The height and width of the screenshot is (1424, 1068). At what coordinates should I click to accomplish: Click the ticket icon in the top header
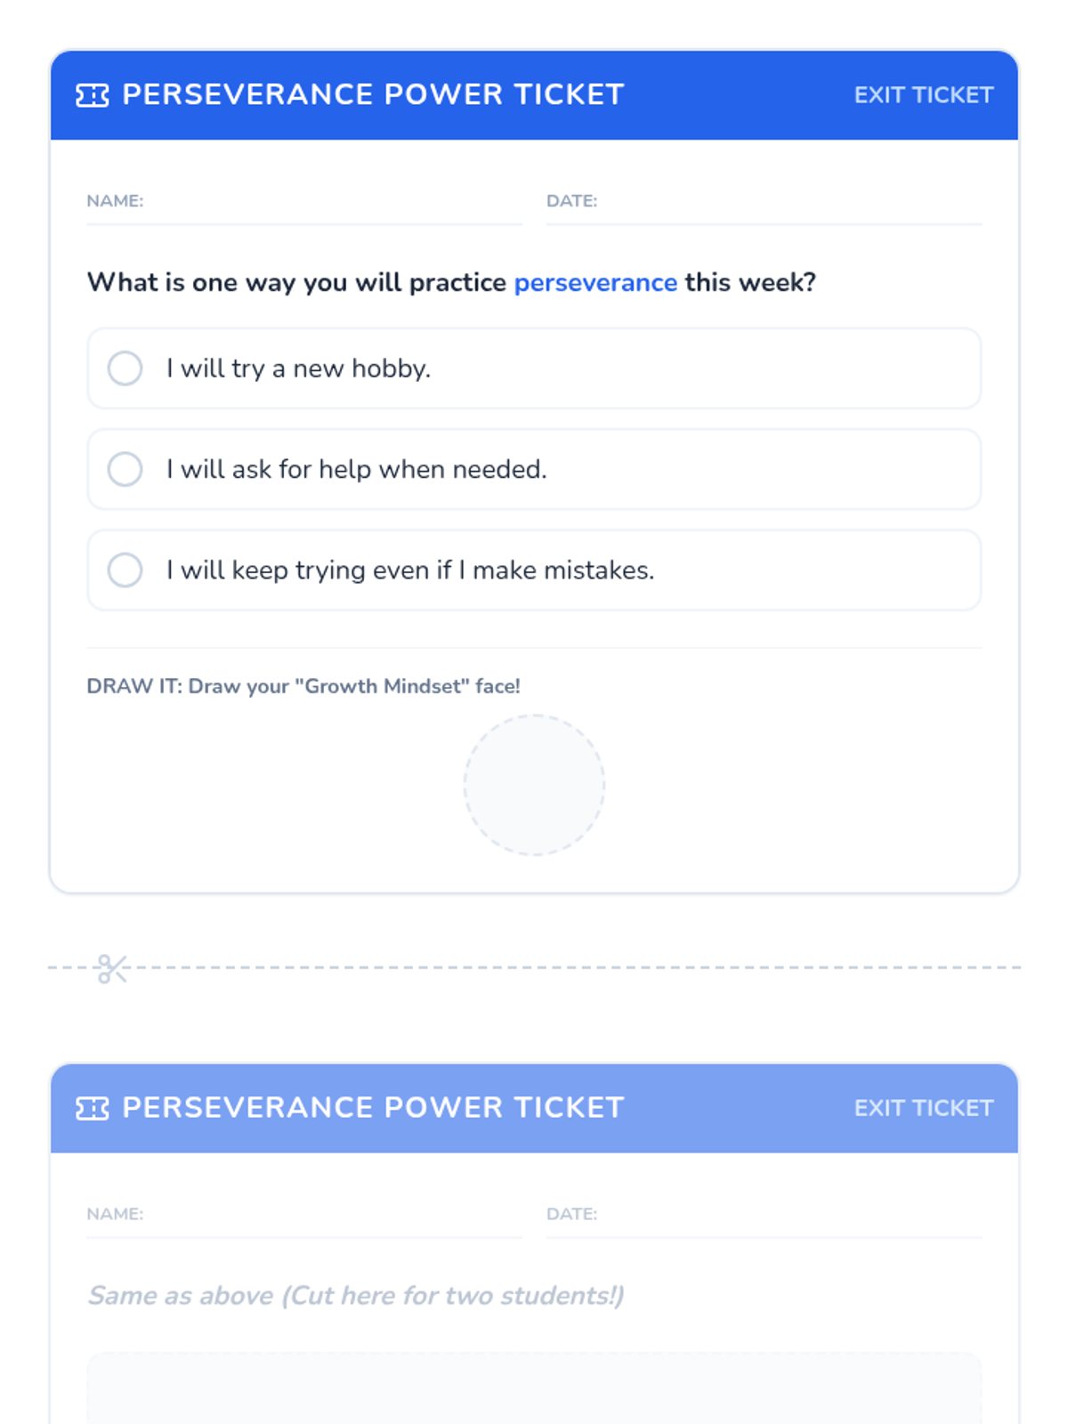coord(92,95)
